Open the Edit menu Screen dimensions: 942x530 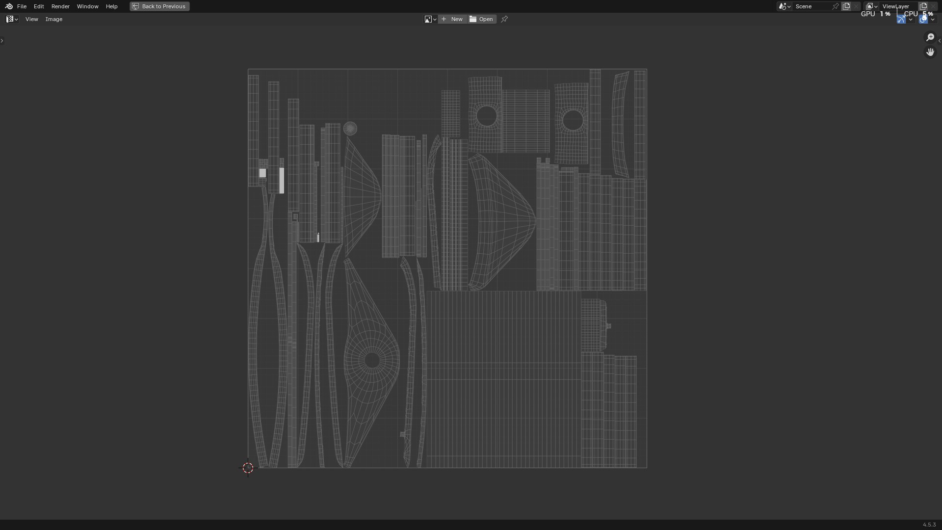click(x=39, y=6)
